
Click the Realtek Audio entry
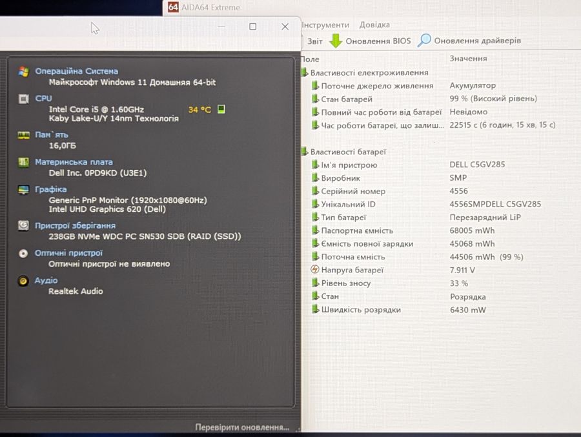(x=76, y=291)
